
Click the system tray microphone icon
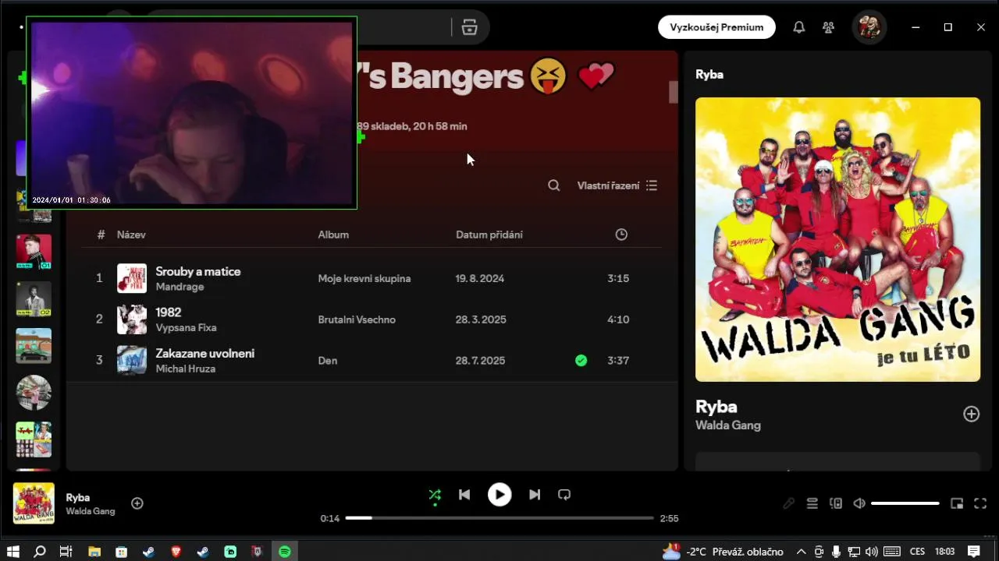(836, 552)
